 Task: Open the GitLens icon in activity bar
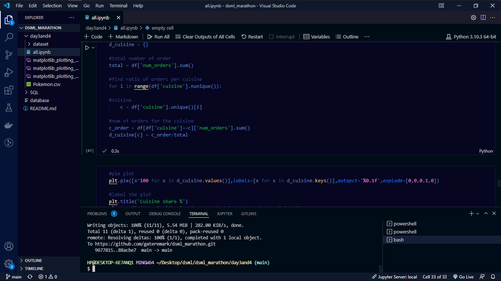(8, 143)
